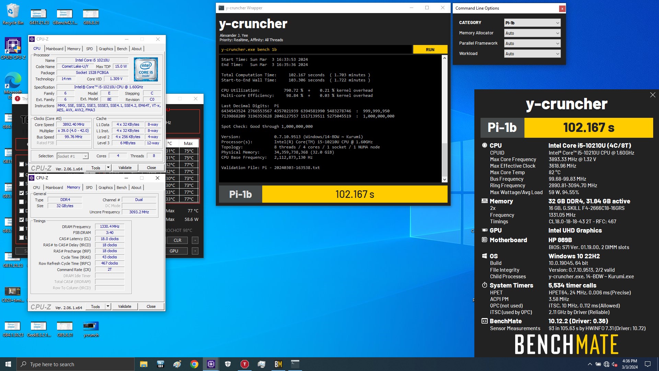The width and height of the screenshot is (659, 371).
Task: Open the CB20+timi desktop shortcut
Action: coord(13,294)
